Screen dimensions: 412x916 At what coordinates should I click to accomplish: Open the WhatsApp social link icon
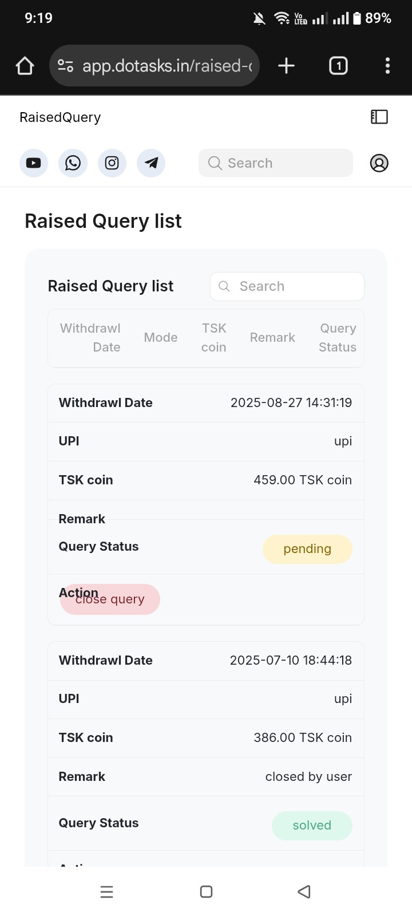click(x=73, y=163)
